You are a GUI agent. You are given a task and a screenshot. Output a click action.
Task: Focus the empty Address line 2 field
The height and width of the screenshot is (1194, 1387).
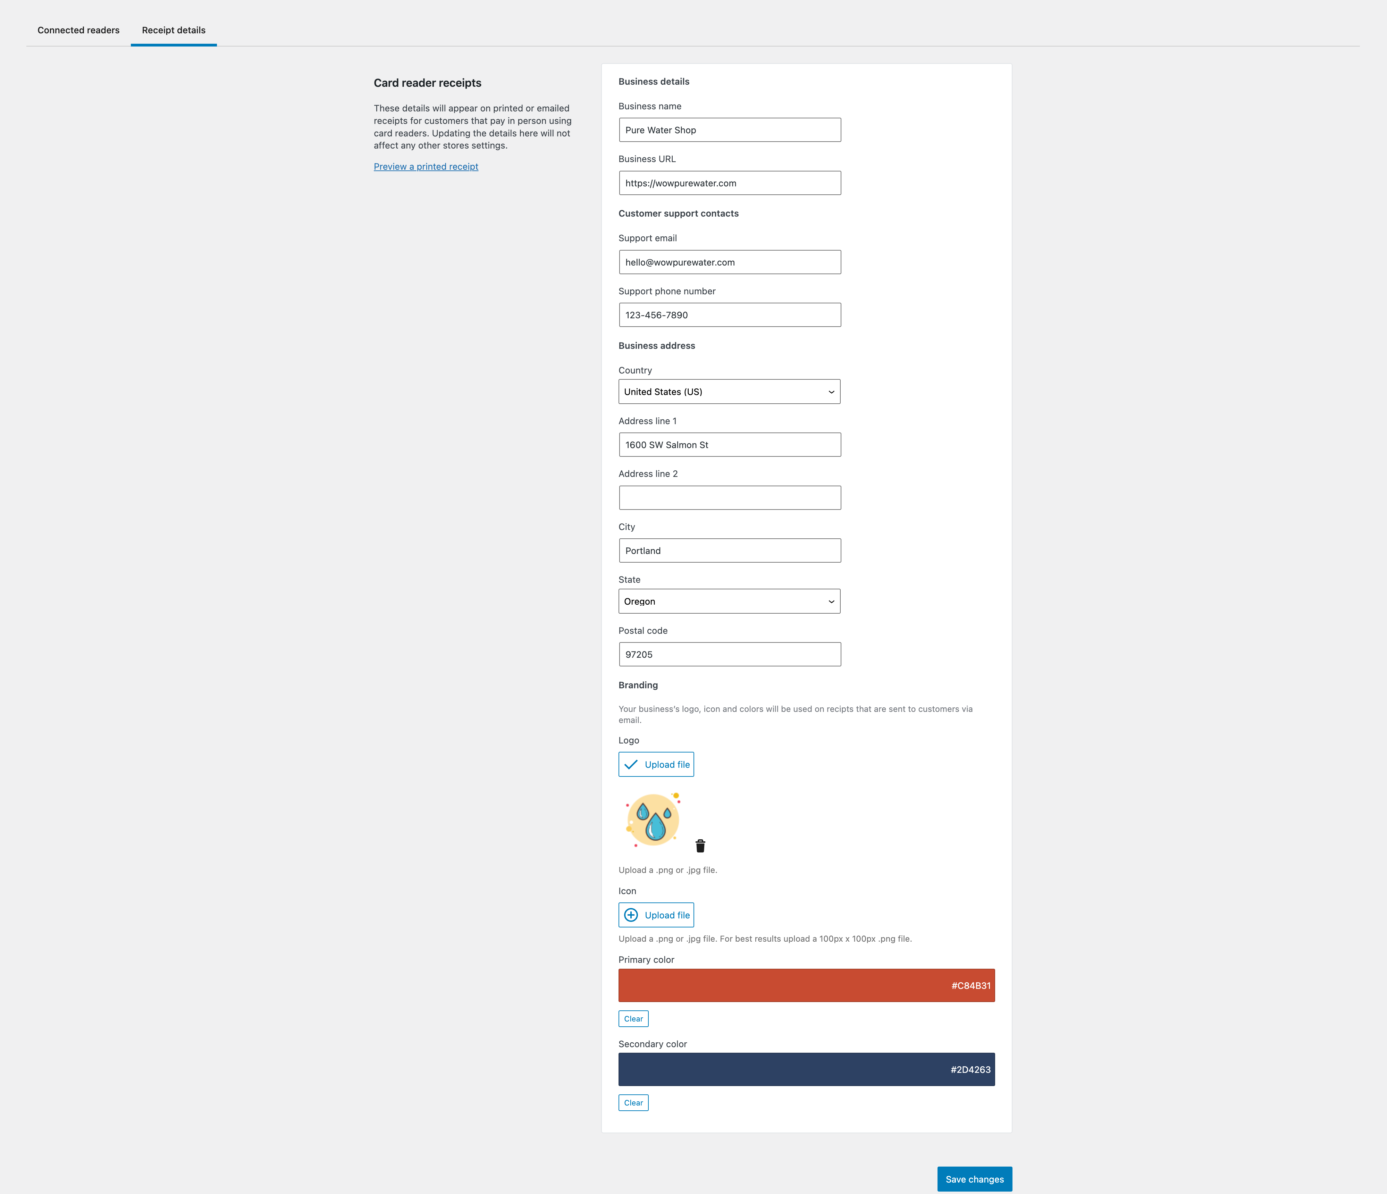coord(730,497)
